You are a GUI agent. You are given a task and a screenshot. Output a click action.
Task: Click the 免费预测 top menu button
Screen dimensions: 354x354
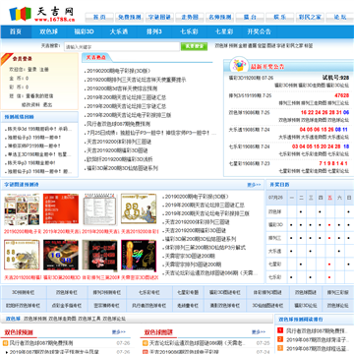point(130,17)
